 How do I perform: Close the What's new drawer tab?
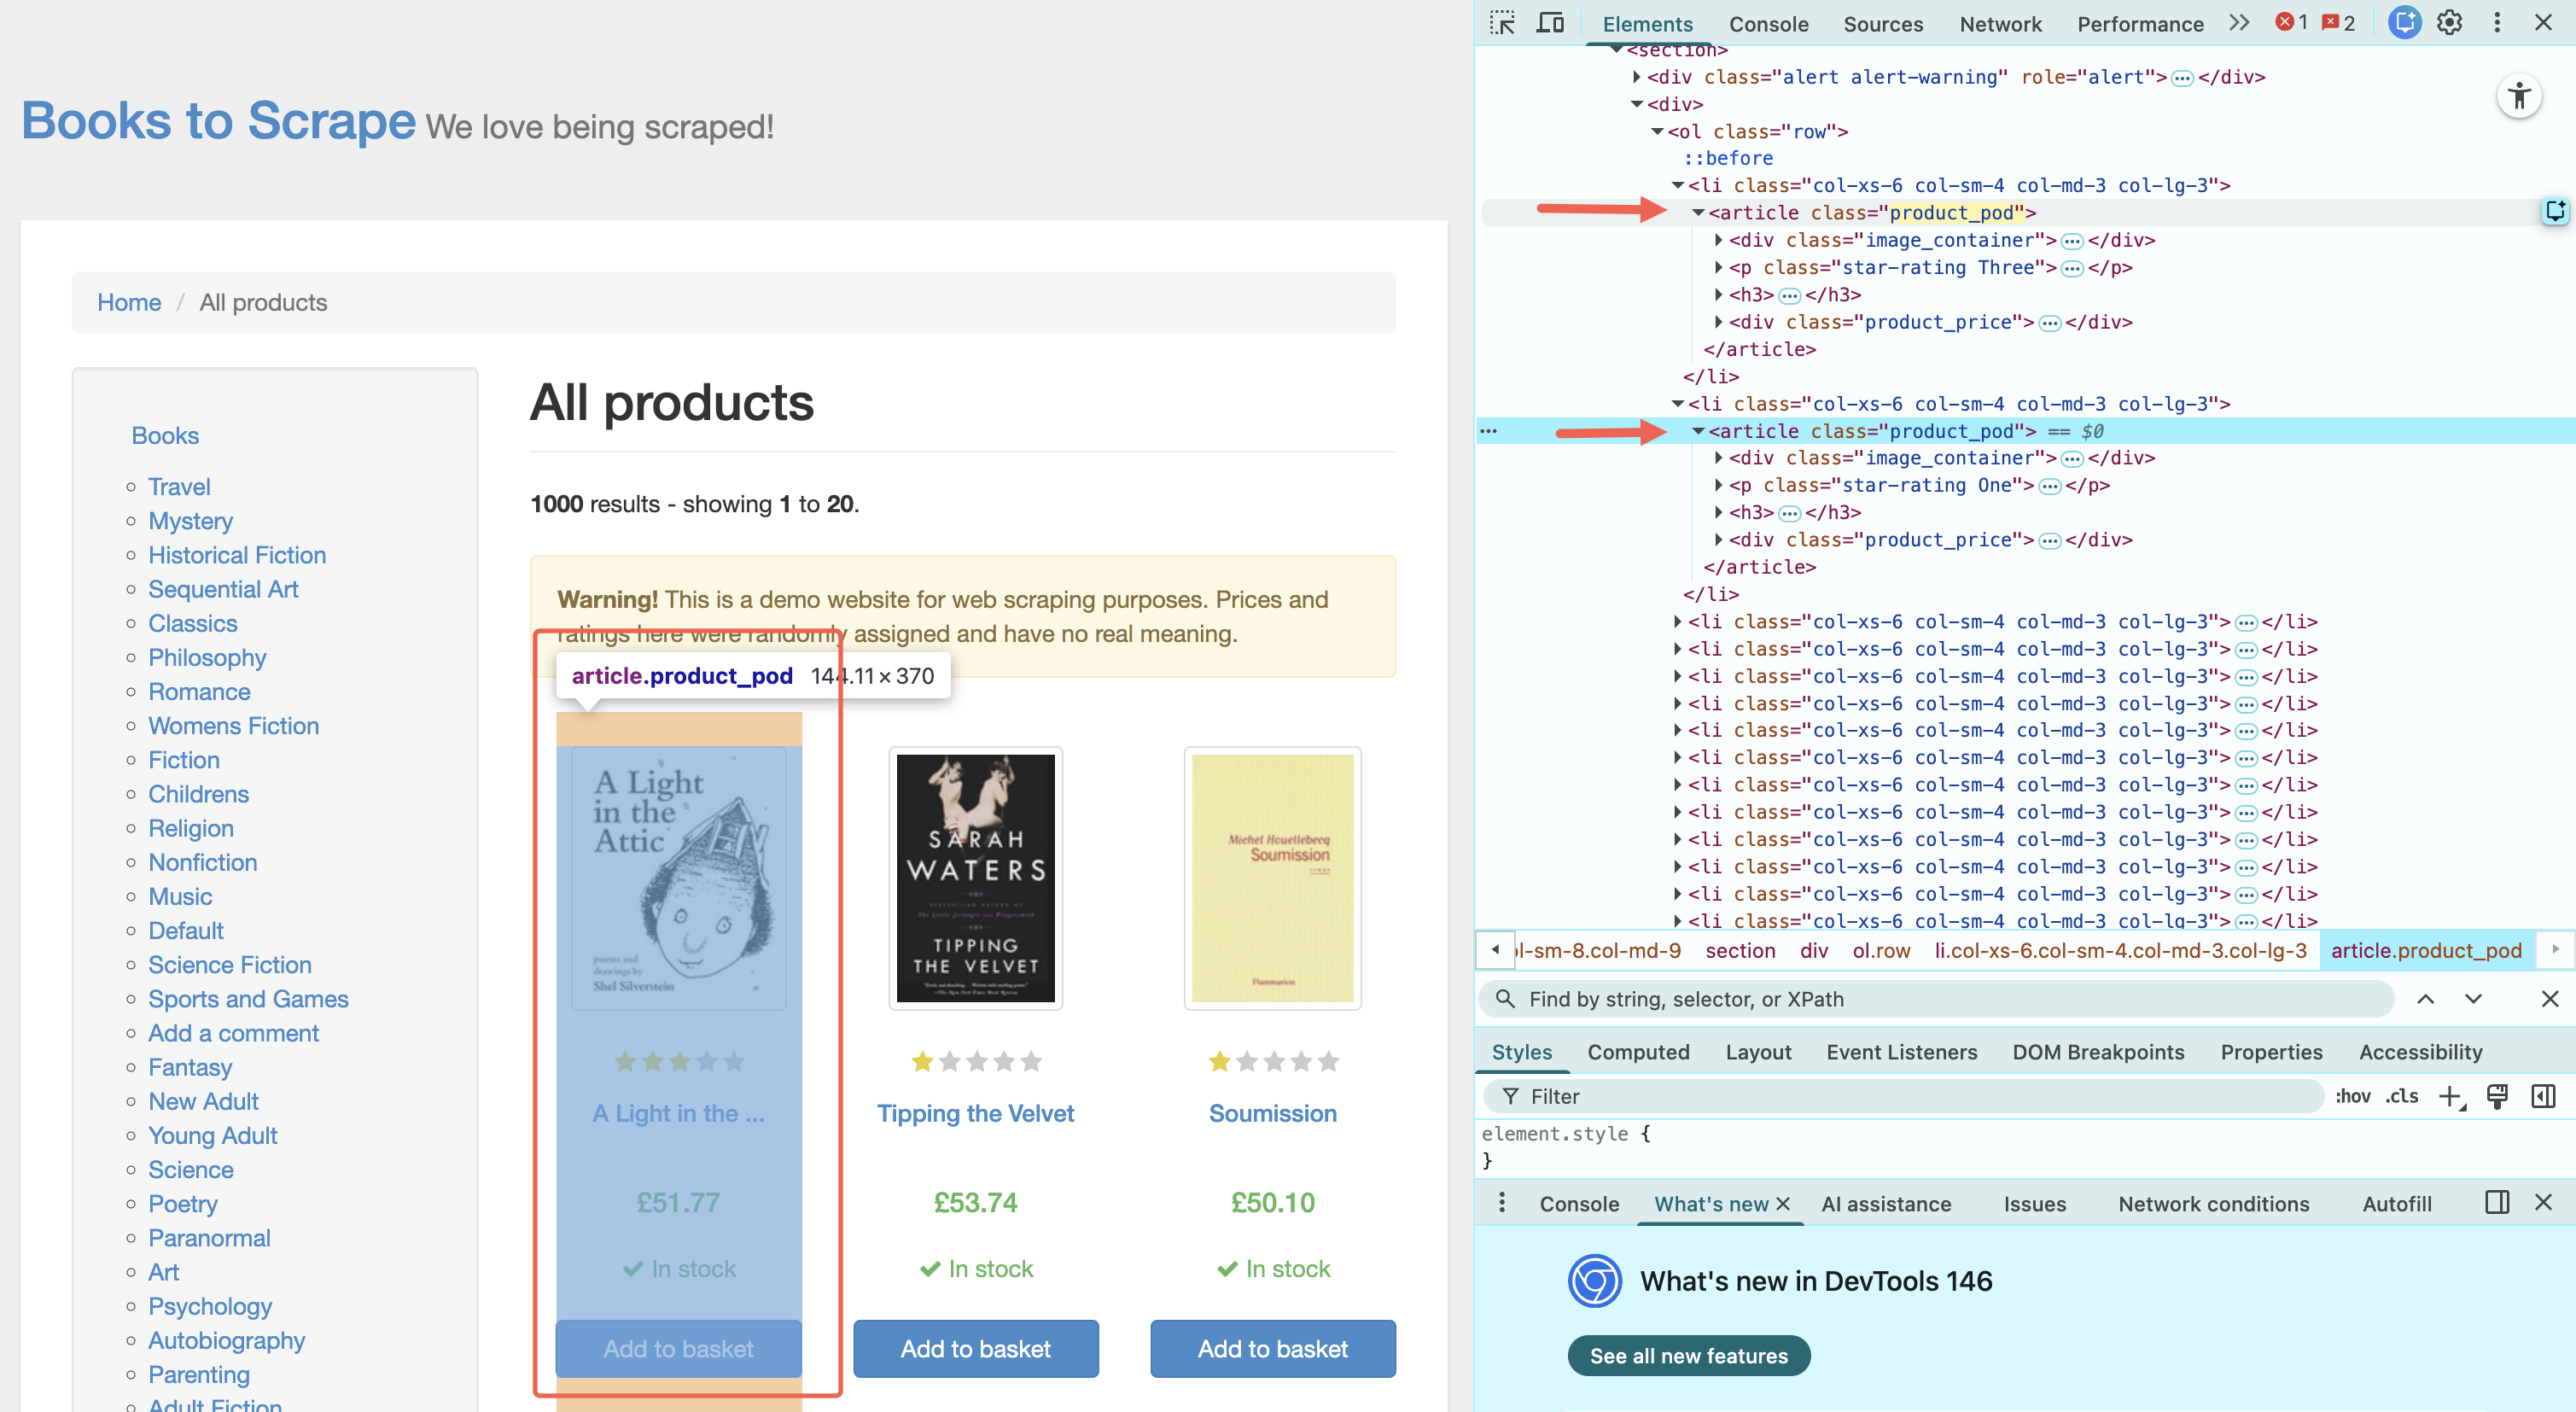coord(1784,1204)
